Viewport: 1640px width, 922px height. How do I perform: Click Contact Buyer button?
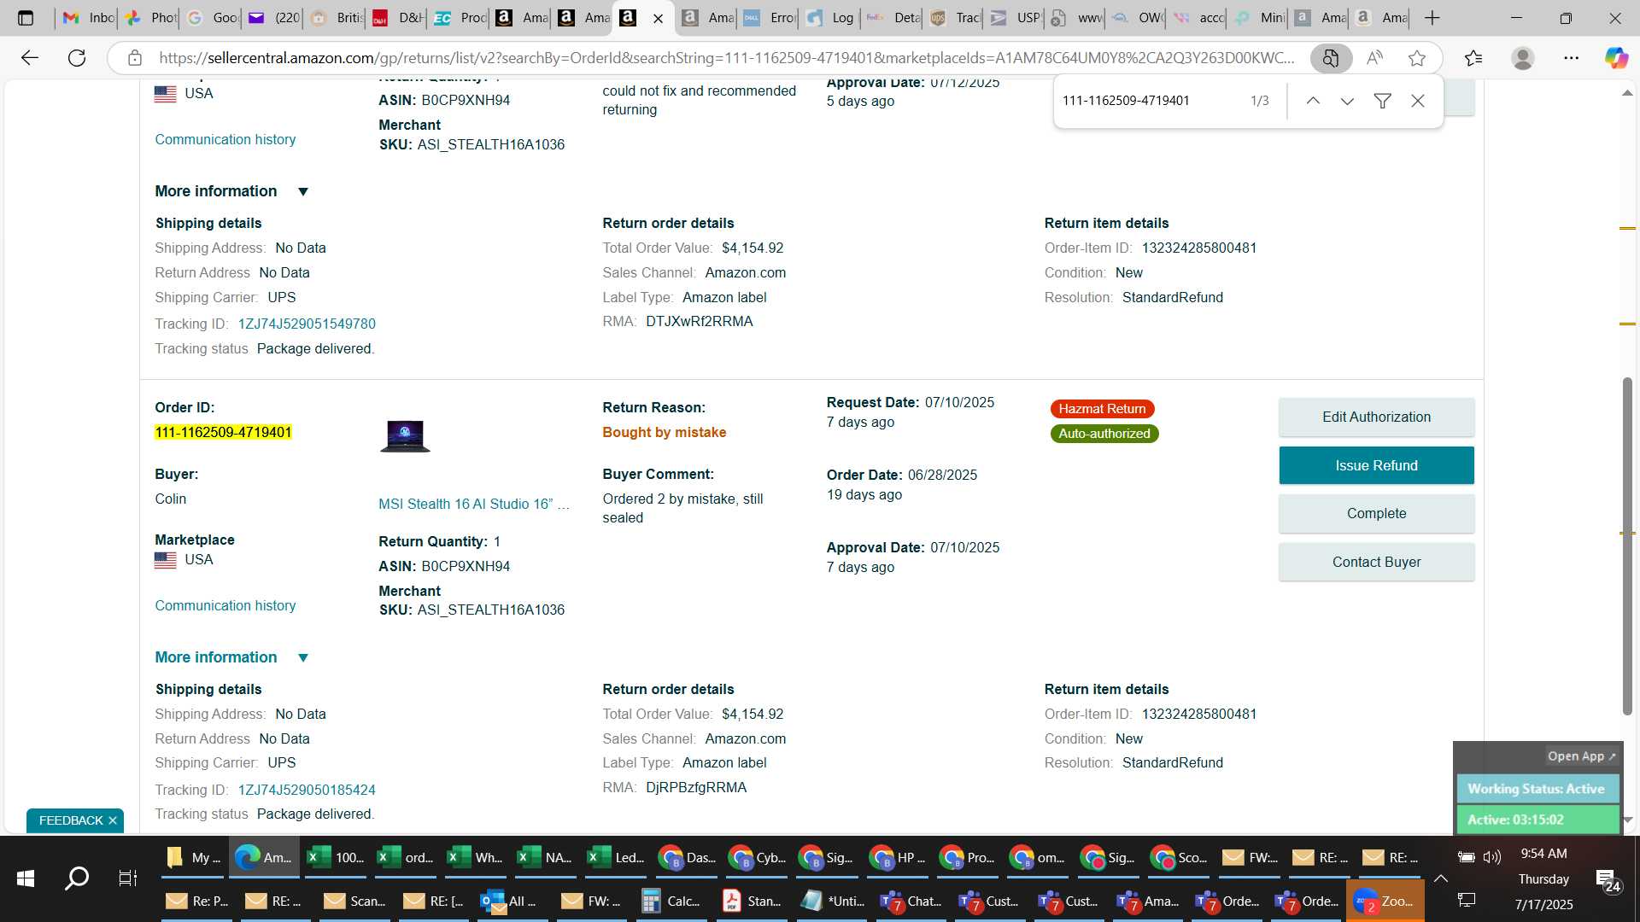pos(1376,562)
